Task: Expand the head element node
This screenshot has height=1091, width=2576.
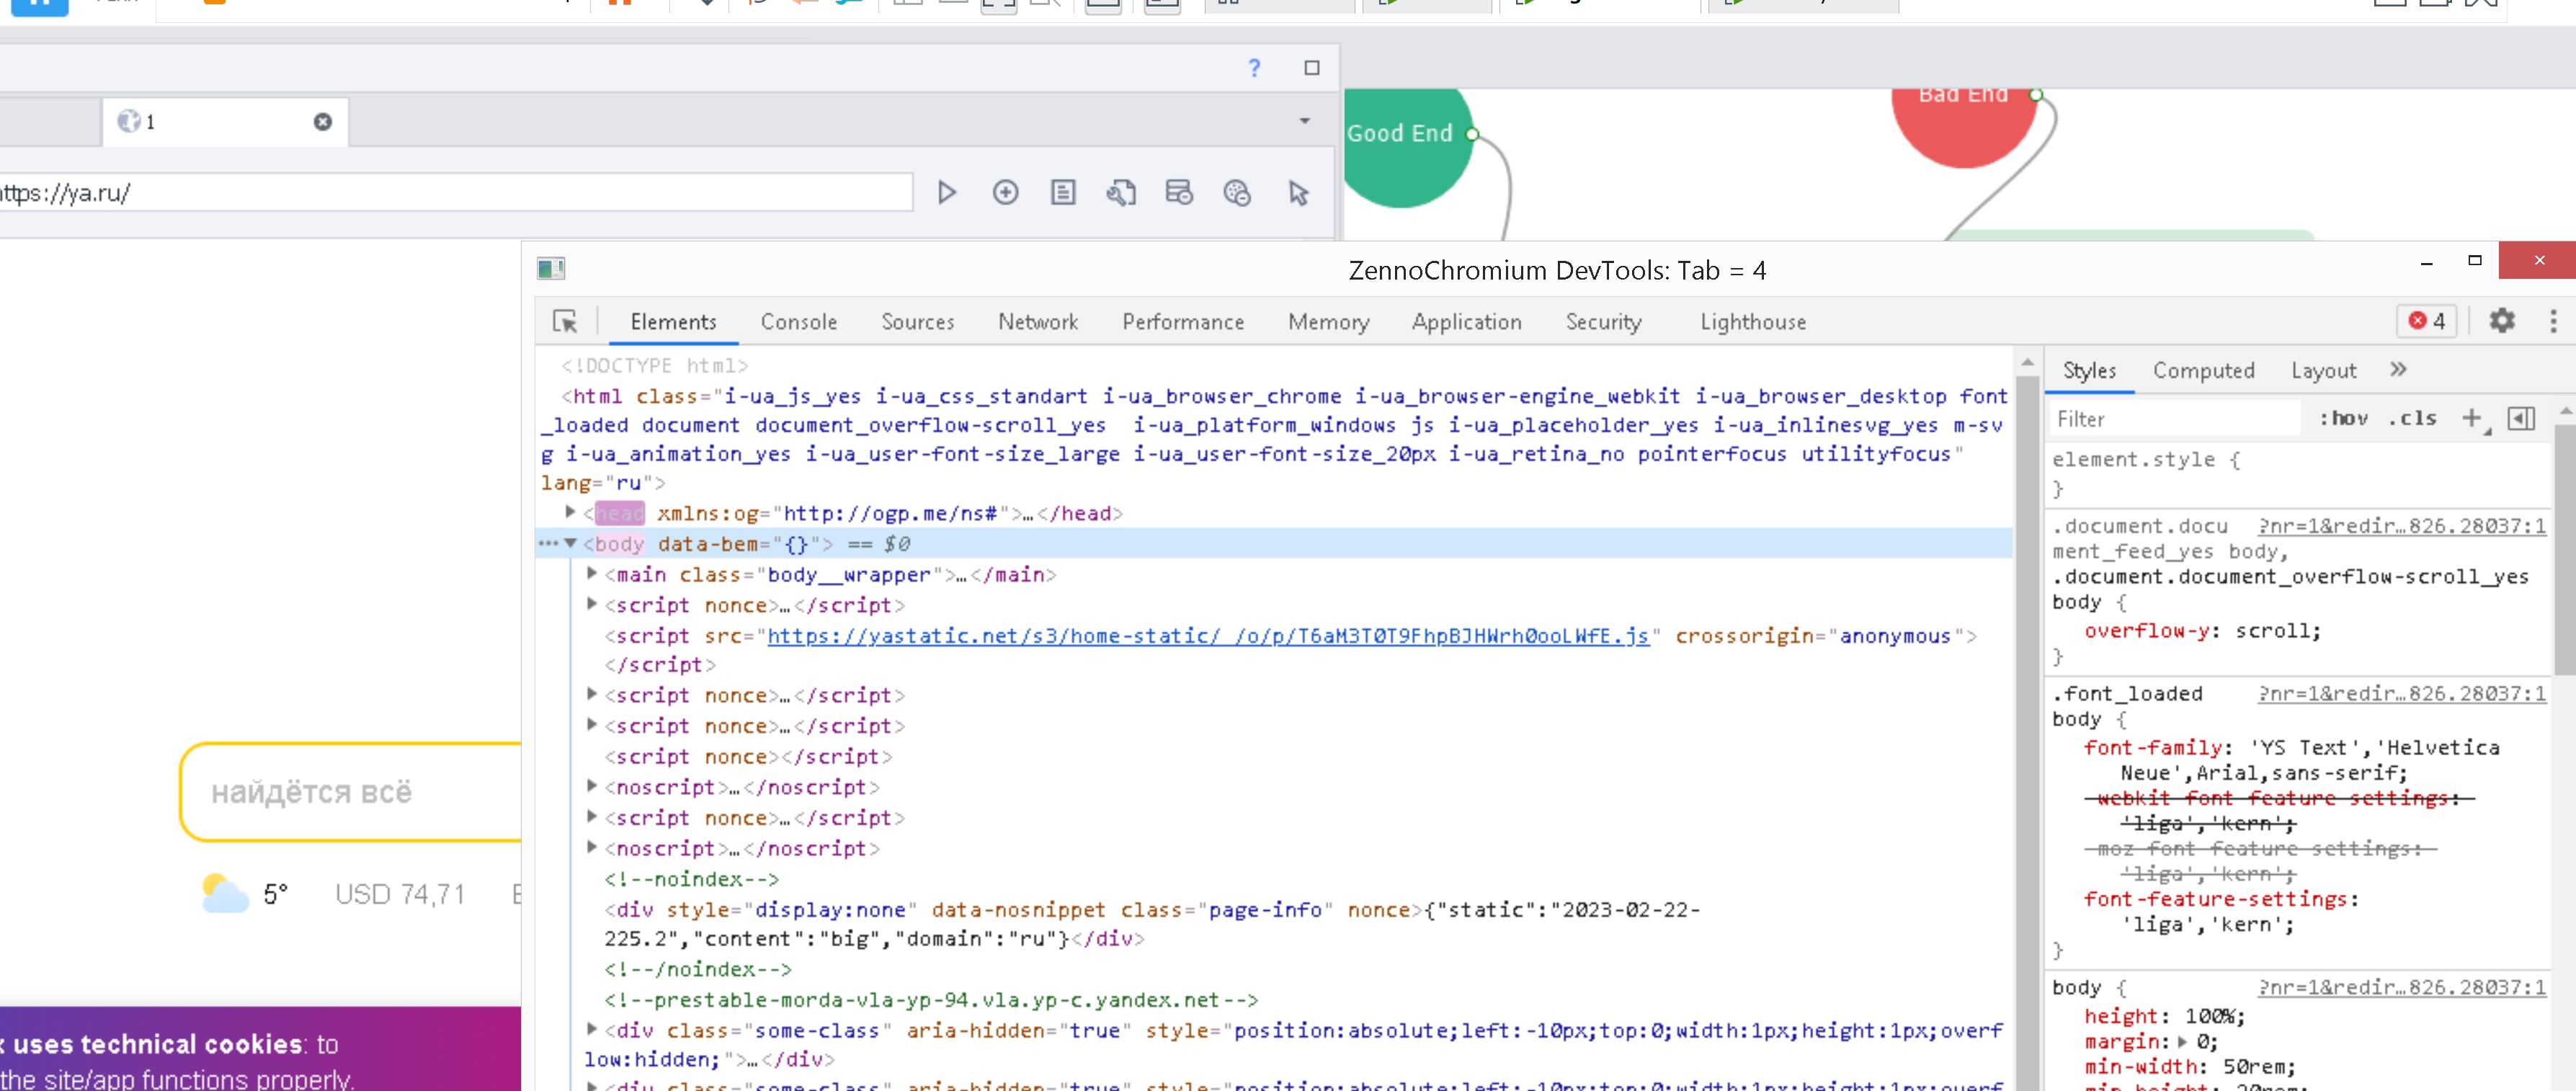Action: click(570, 512)
